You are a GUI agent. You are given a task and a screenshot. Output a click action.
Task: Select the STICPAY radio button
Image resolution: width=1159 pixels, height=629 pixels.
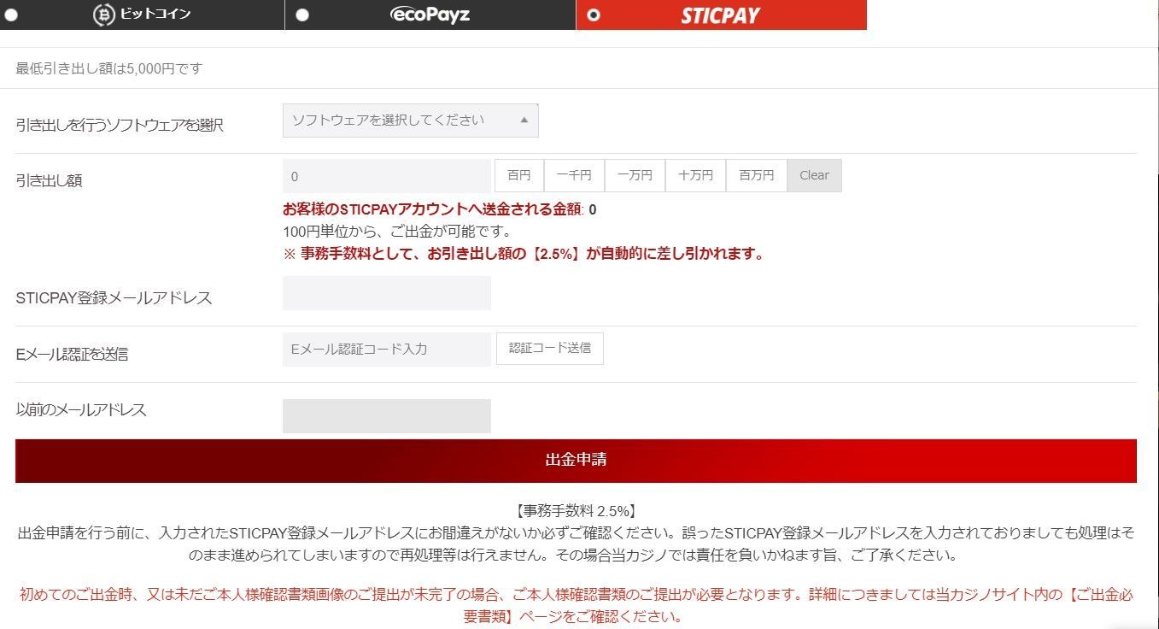[594, 15]
